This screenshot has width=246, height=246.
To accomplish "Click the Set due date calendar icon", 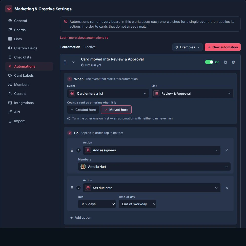I will click(88, 188).
